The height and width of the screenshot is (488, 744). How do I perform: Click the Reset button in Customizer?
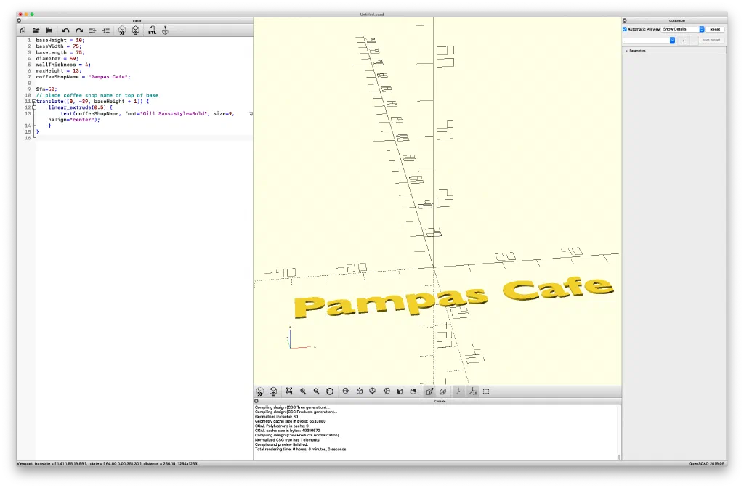[715, 29]
